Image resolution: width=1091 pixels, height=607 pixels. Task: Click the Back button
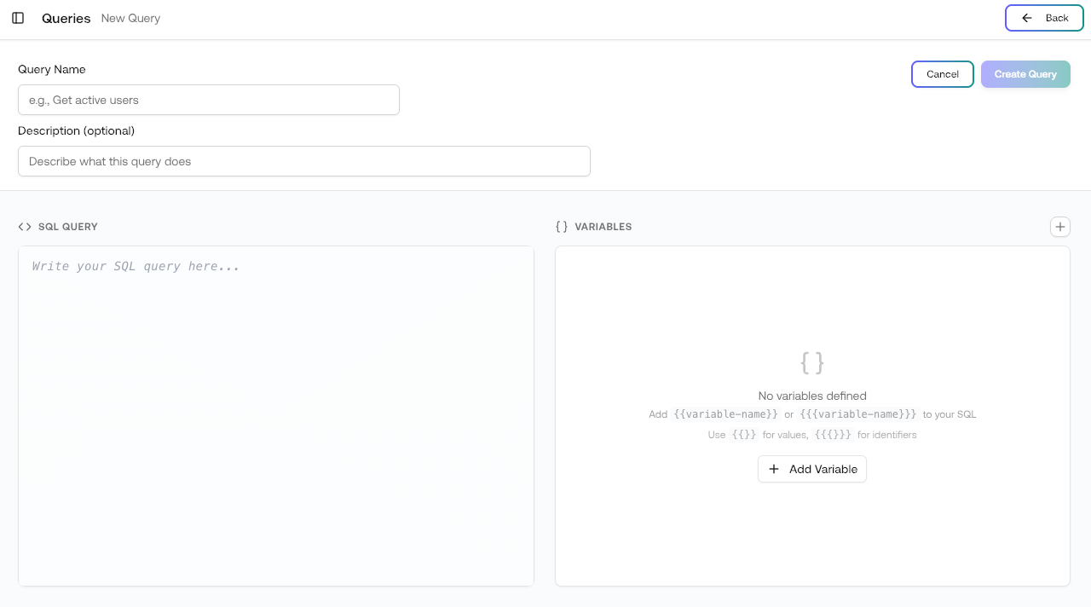(x=1044, y=18)
